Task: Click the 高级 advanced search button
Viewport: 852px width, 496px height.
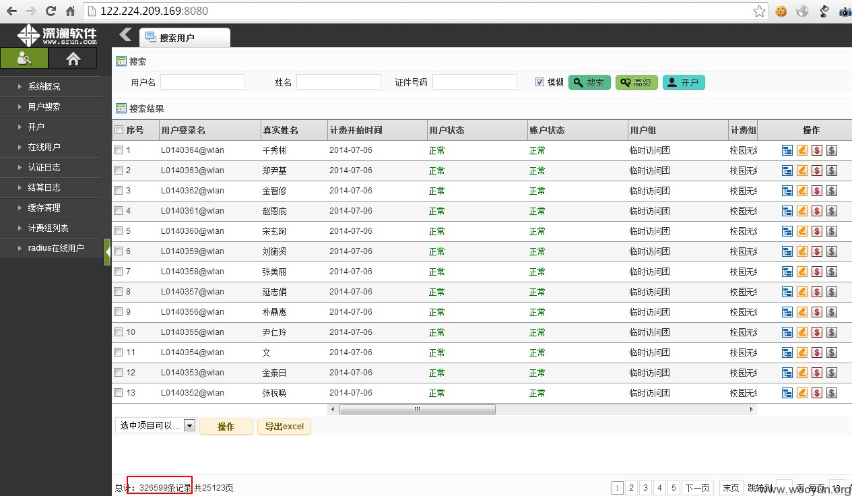Action: pyautogui.click(x=636, y=82)
